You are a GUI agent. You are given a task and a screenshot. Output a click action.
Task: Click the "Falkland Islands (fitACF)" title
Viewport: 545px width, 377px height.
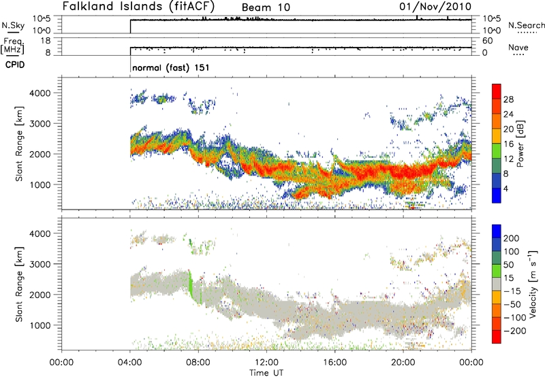click(x=138, y=6)
